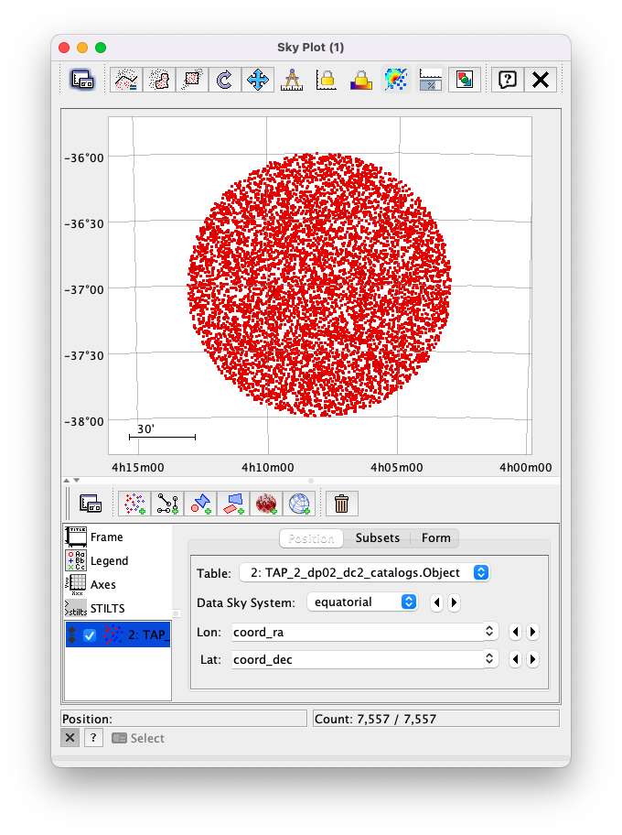
Task: Add a new position scatter layer
Action: pos(134,504)
